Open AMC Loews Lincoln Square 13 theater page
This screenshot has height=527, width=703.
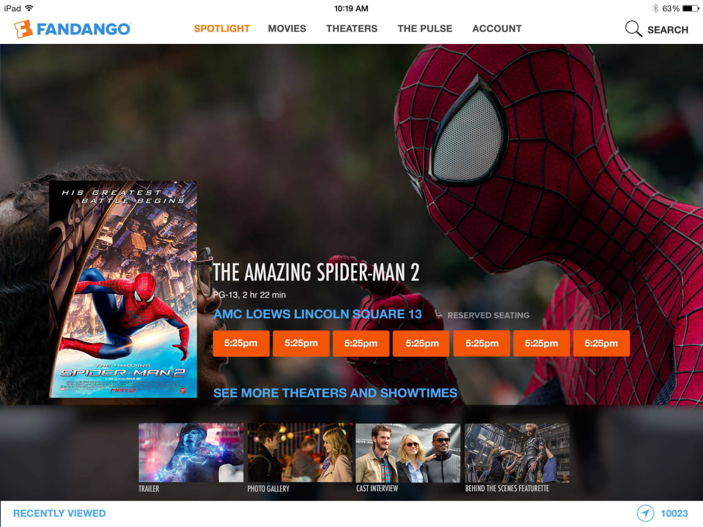click(x=318, y=314)
